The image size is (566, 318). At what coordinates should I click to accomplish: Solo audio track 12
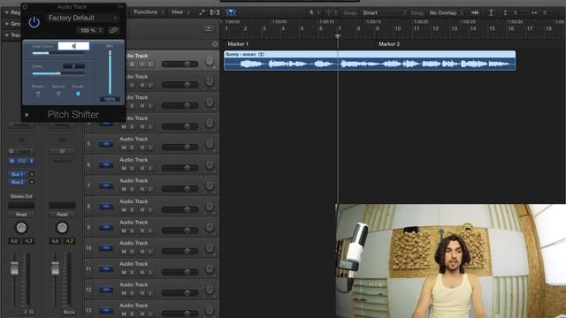[x=132, y=293]
